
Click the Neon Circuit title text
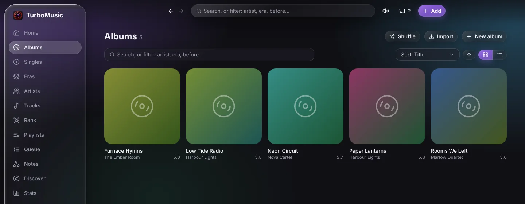[283, 151]
